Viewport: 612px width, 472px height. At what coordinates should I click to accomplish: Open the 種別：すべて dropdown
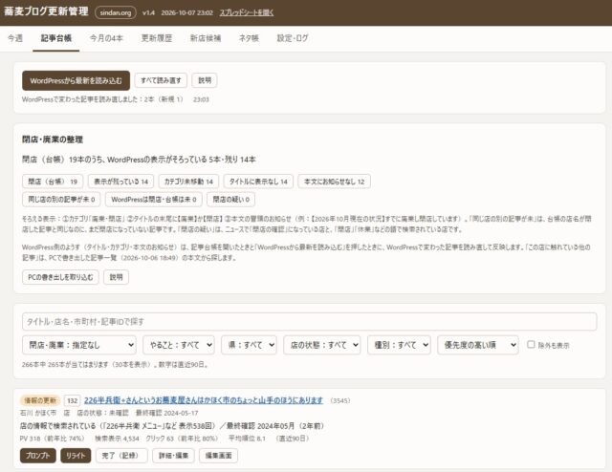pos(399,345)
